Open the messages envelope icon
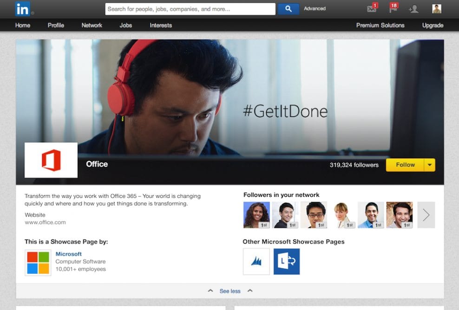The height and width of the screenshot is (310, 459). pyautogui.click(x=372, y=8)
